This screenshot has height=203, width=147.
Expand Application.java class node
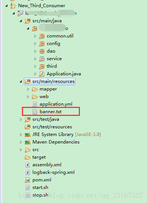point(35,74)
